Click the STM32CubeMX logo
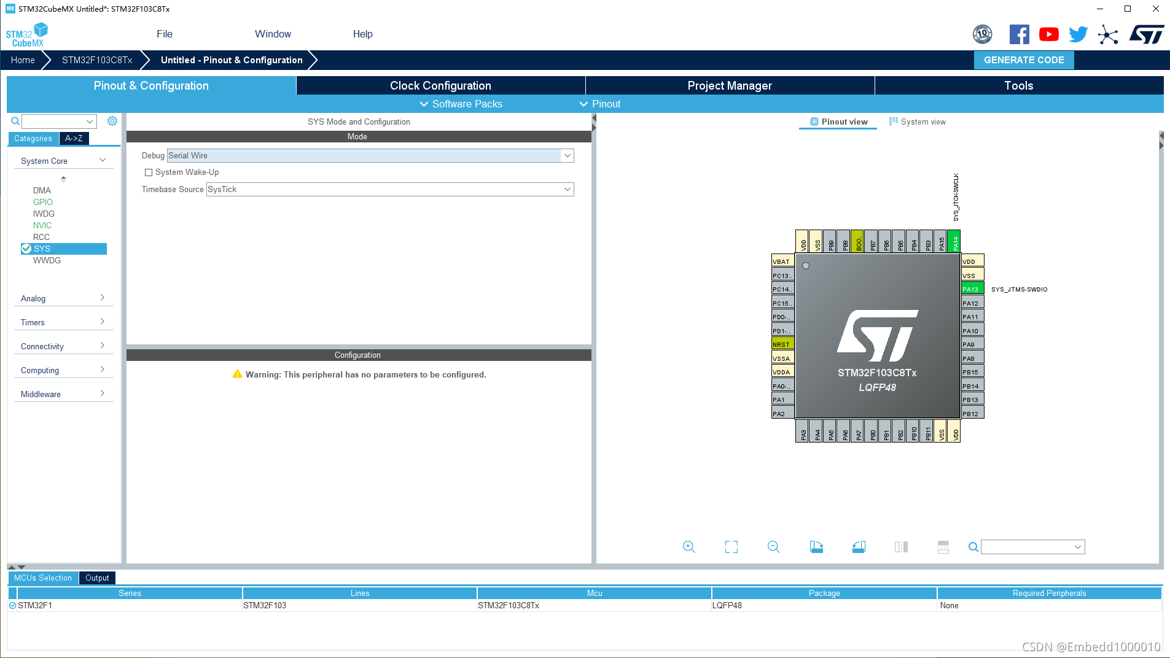This screenshot has height=658, width=1170. tap(27, 34)
